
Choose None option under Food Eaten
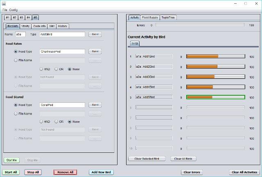[70, 69]
